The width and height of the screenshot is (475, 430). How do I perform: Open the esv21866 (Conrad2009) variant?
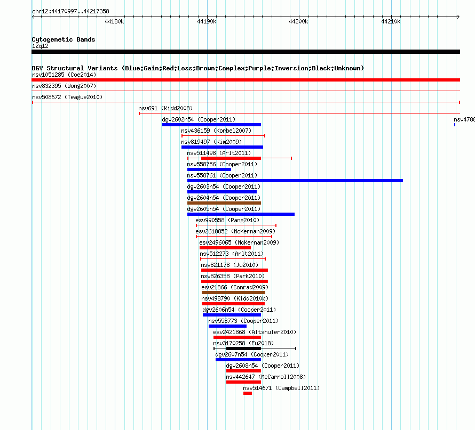(x=235, y=287)
